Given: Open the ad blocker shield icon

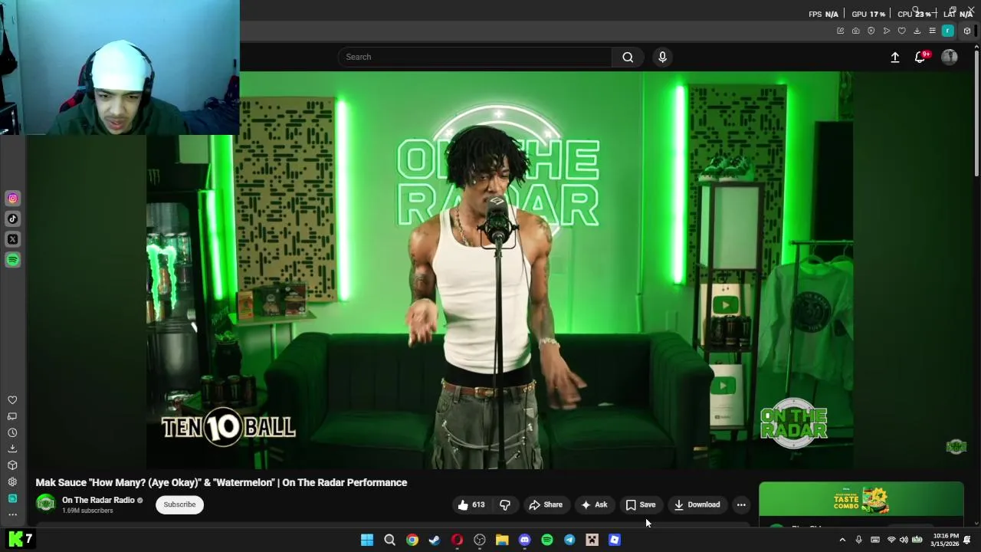Looking at the screenshot, I should pos(871,31).
